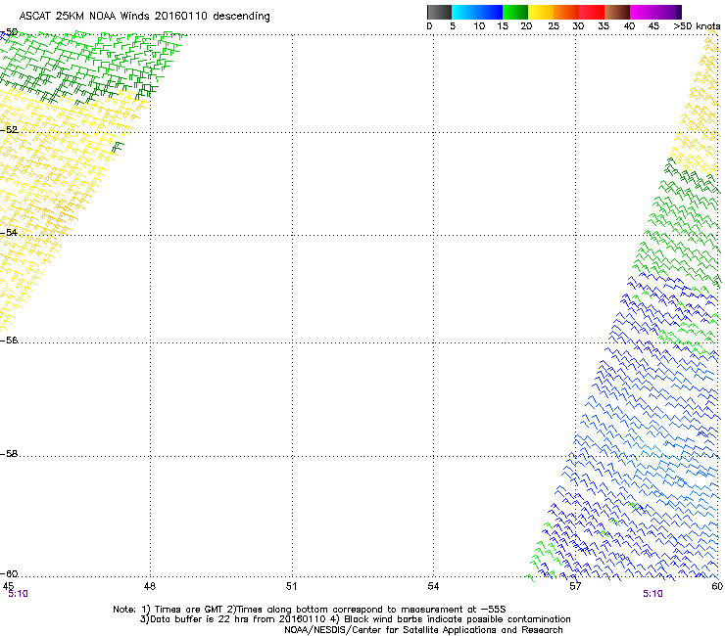Click the '10' label under the color bar

pyautogui.click(x=479, y=26)
